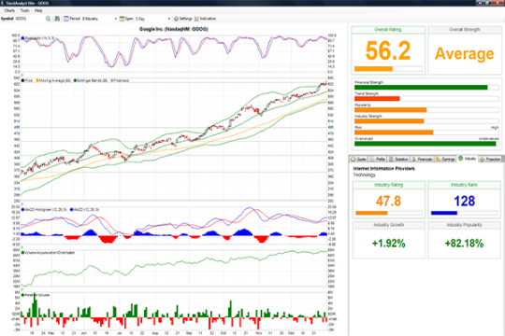Click the MACD Histogram legend marker
Screen dimensions: 505x336
(x=22, y=210)
